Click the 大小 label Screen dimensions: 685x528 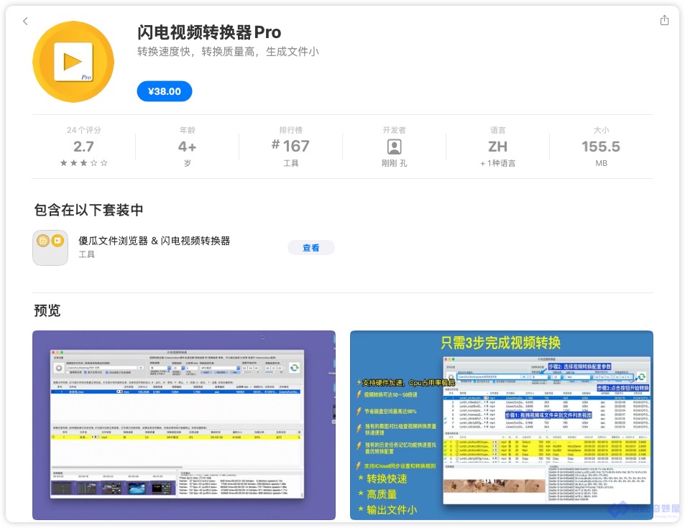coord(601,130)
